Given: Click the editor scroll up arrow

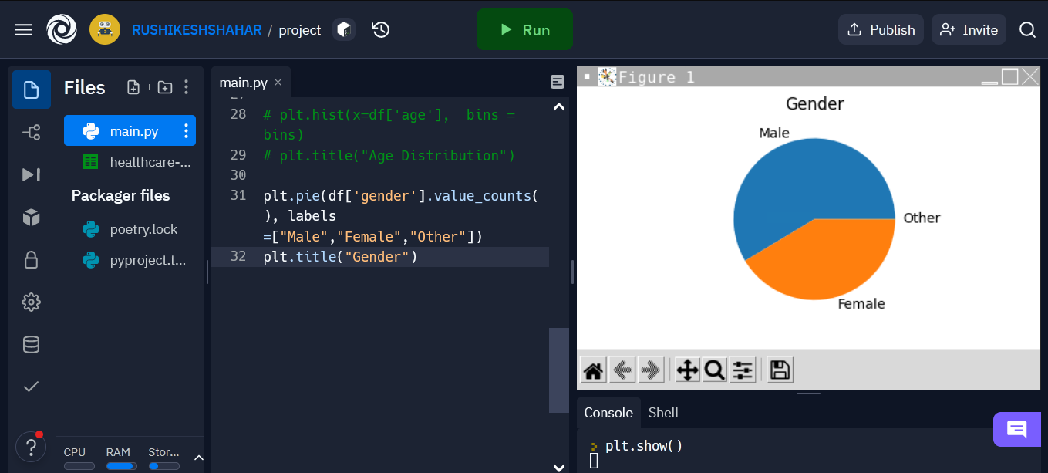Looking at the screenshot, I should [559, 106].
